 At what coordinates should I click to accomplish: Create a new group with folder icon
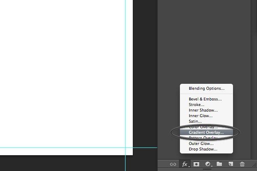coord(219,164)
